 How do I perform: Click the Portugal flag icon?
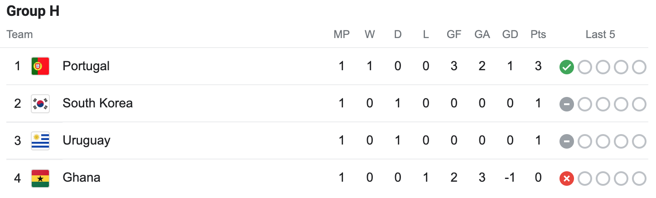[40, 66]
